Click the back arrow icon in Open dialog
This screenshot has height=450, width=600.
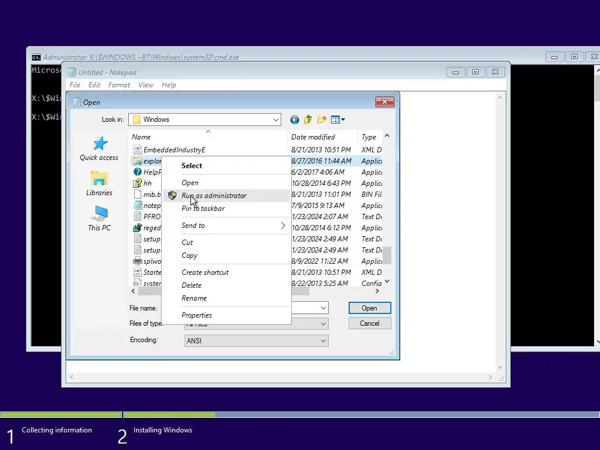pos(294,120)
